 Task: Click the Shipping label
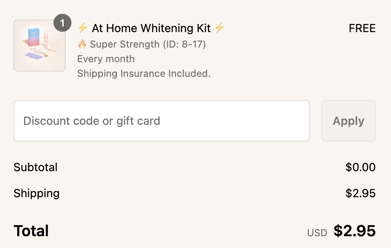[36, 193]
